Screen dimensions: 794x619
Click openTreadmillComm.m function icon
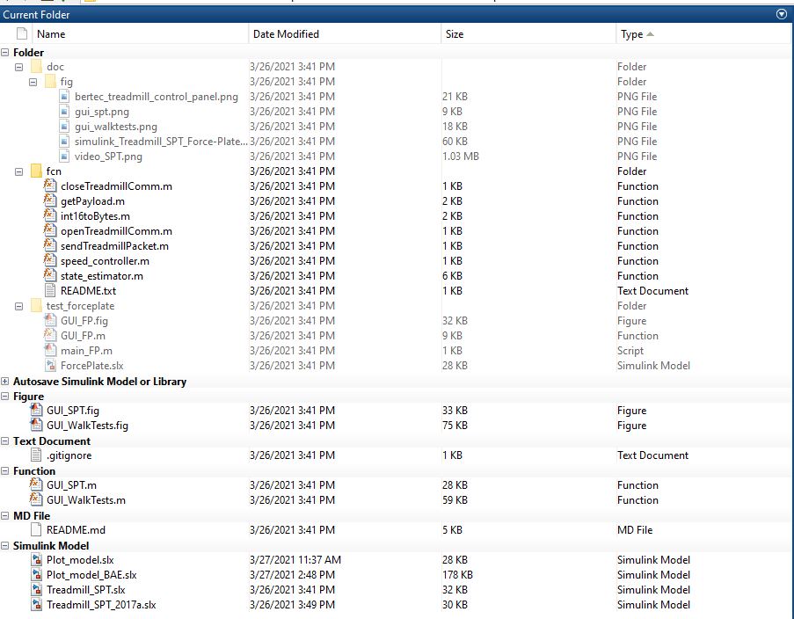point(50,230)
